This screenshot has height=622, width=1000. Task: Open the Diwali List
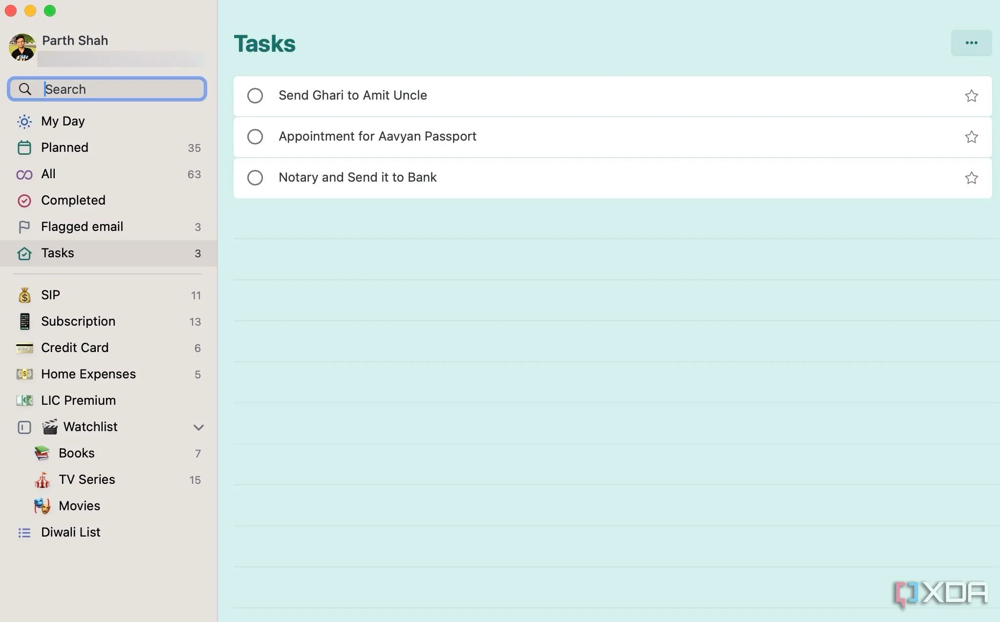(71, 532)
